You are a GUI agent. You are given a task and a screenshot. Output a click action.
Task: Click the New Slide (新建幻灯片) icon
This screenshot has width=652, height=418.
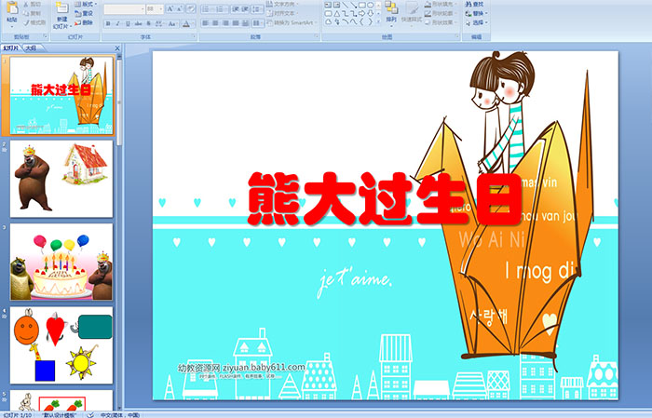[x=62, y=8]
